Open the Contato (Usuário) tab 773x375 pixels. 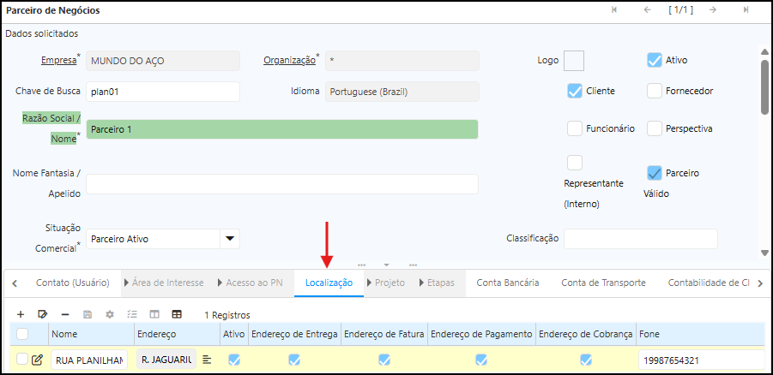(72, 283)
